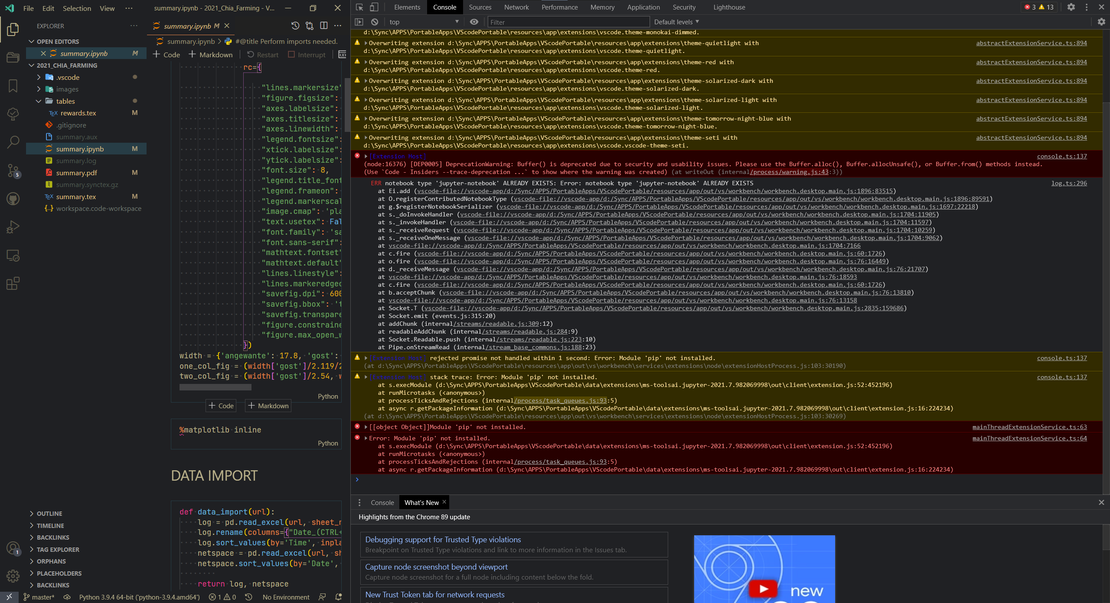
Task: Open the Selection menu
Action: coord(77,8)
